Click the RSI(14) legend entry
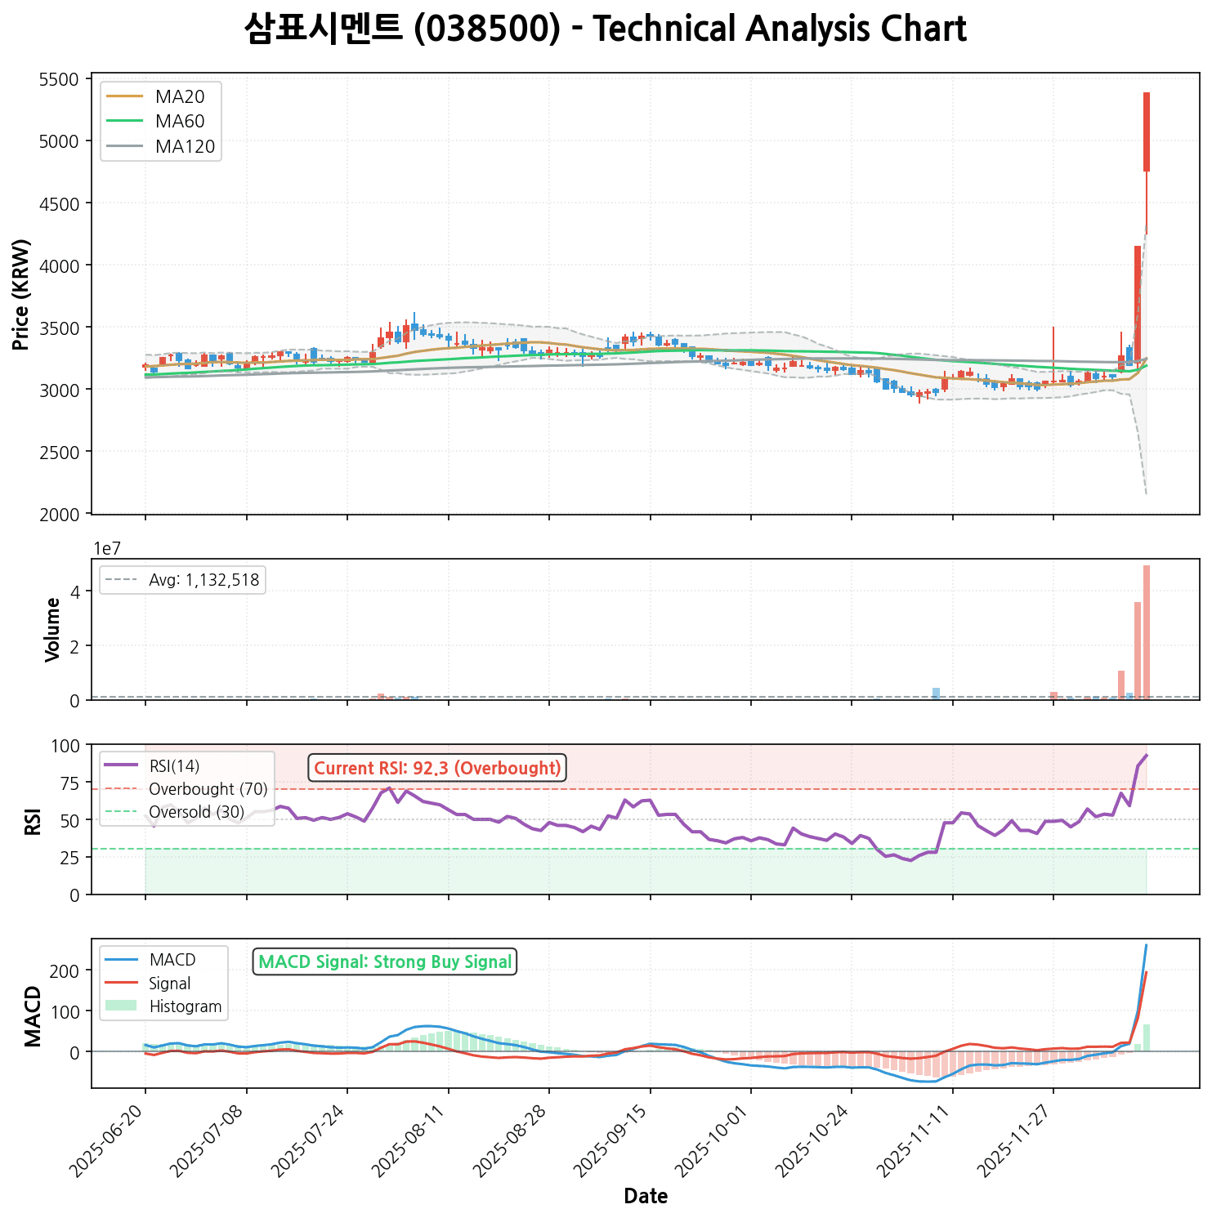This screenshot has width=1212, height=1218. 174,766
